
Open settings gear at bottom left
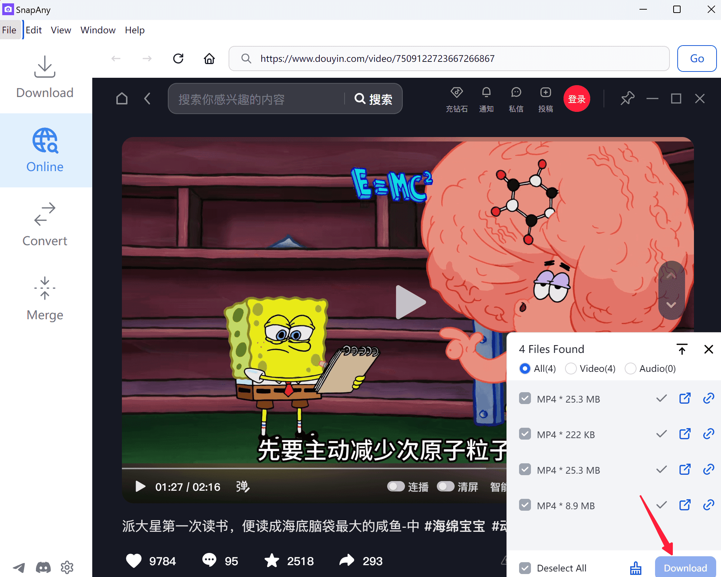click(67, 567)
